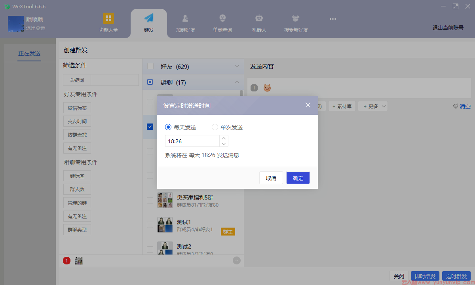Confirm with the 确定 button
Viewport: 475px width, 285px height.
pyautogui.click(x=298, y=178)
